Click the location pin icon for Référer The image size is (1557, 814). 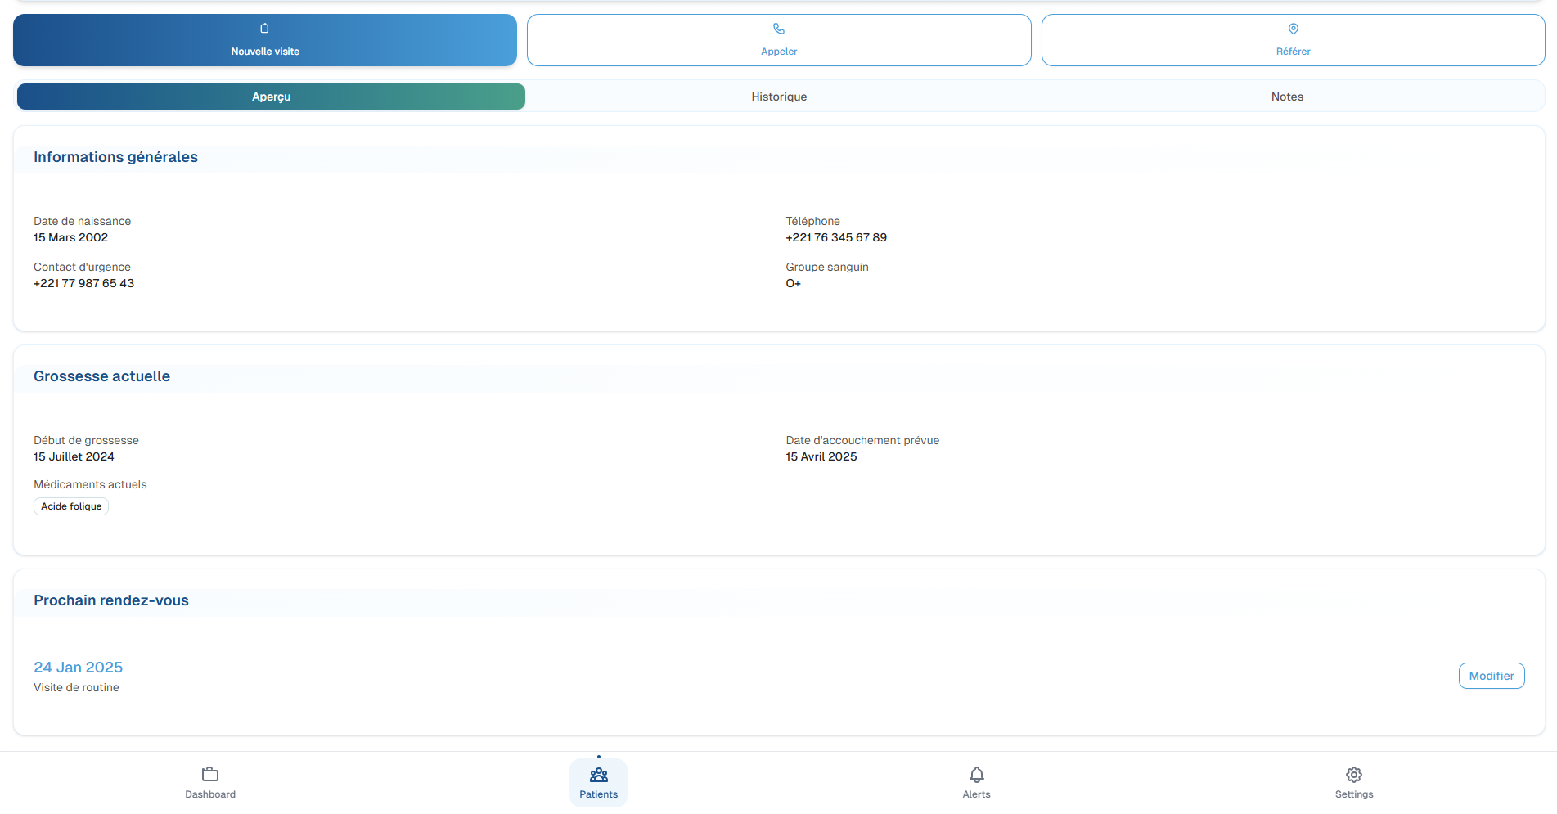(1293, 29)
